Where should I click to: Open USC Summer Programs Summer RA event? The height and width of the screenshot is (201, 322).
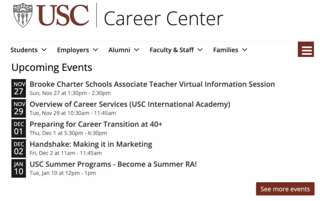[113, 164]
